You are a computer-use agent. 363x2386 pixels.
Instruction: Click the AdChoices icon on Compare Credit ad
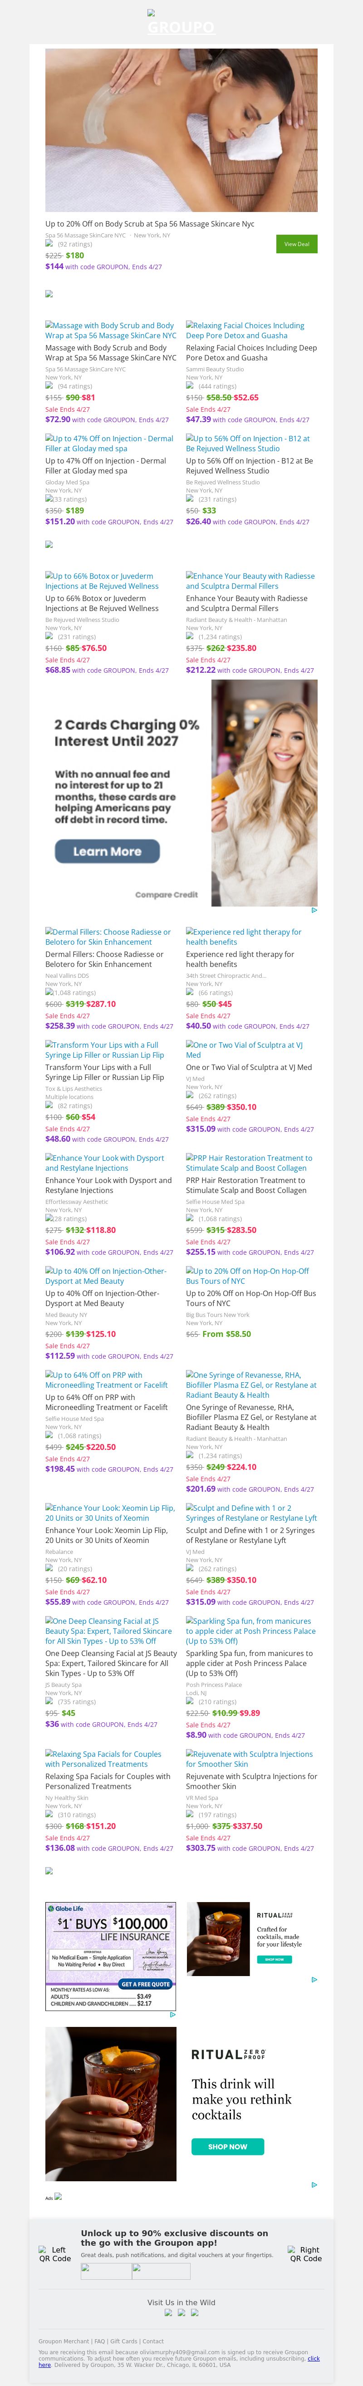314,910
